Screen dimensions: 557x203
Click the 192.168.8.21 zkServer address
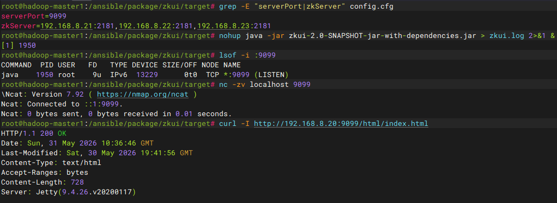[66, 26]
